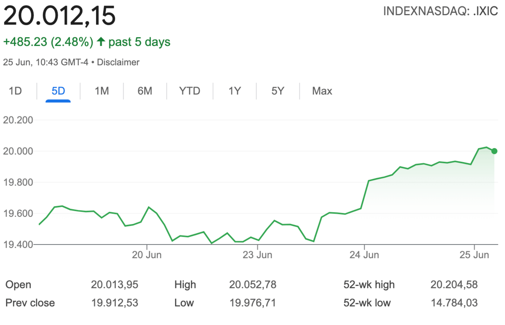Click the 20 Jun date label
This screenshot has width=505, height=325.
[x=147, y=255]
